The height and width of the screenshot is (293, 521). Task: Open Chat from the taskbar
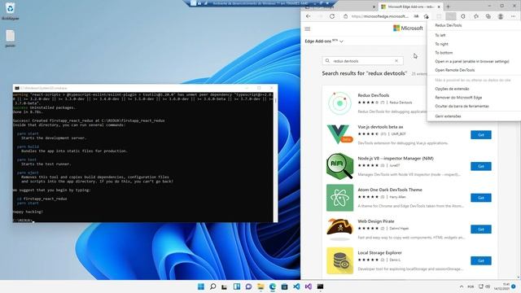point(248,286)
